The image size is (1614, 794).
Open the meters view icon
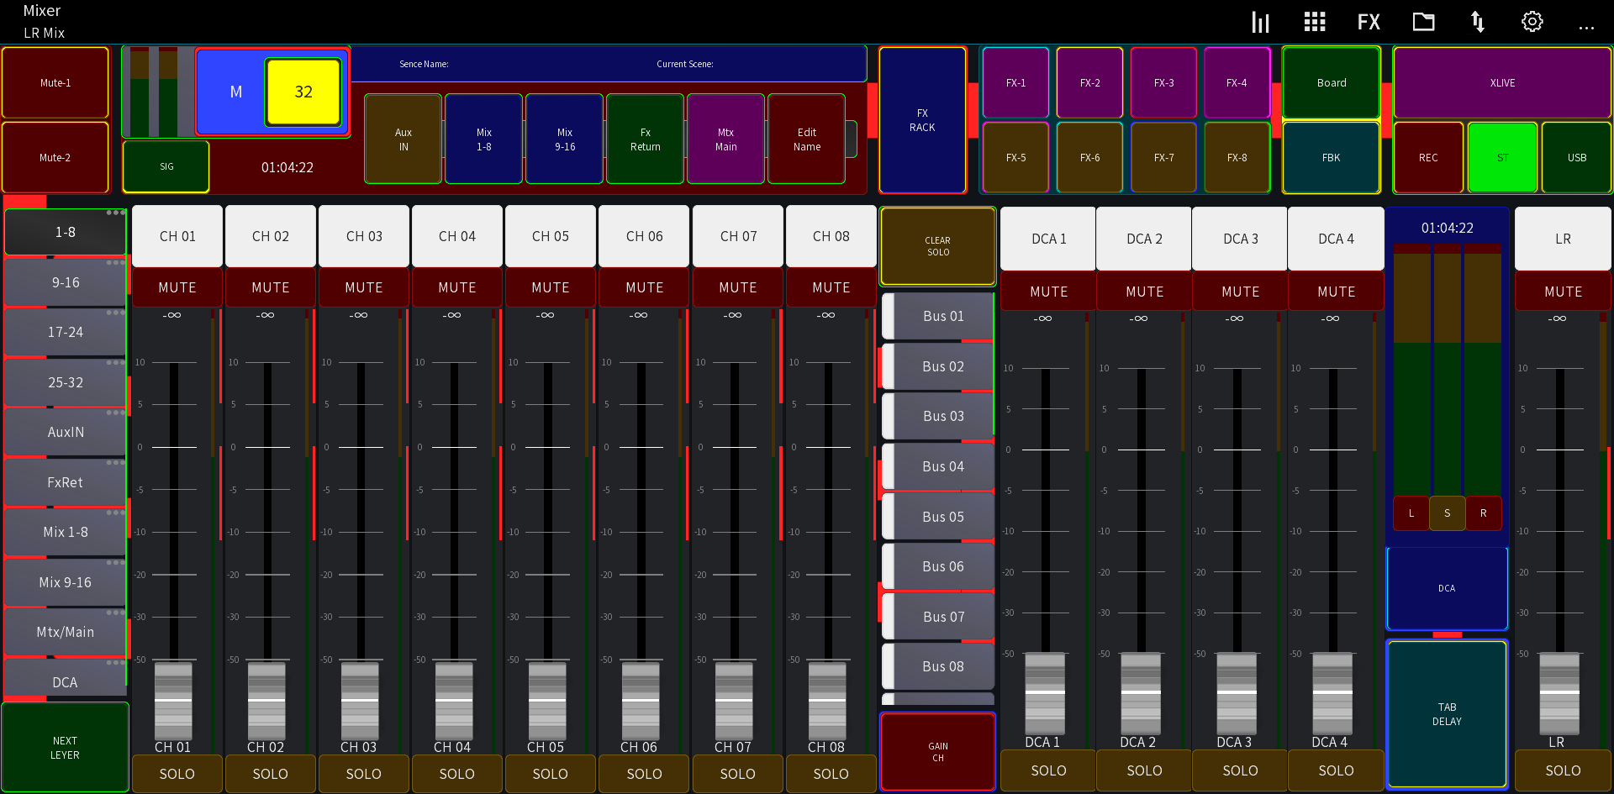point(1260,21)
